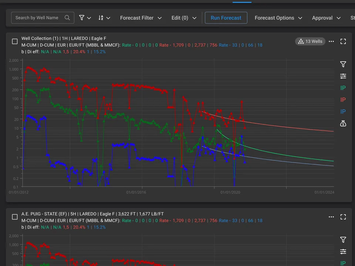Image resolution: width=355 pixels, height=266 pixels.
Task: Click the chevron beside the filter funnel
Action: 89,18
